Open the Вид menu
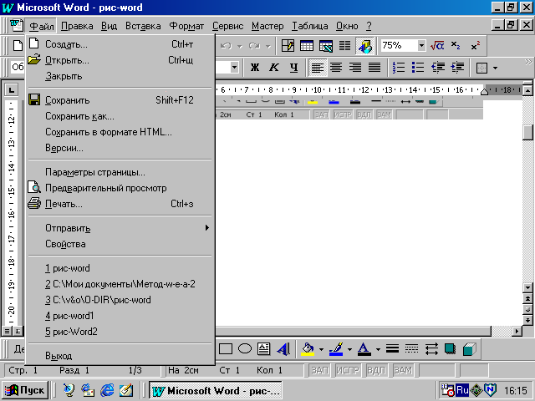The height and width of the screenshot is (401, 535). [110, 26]
